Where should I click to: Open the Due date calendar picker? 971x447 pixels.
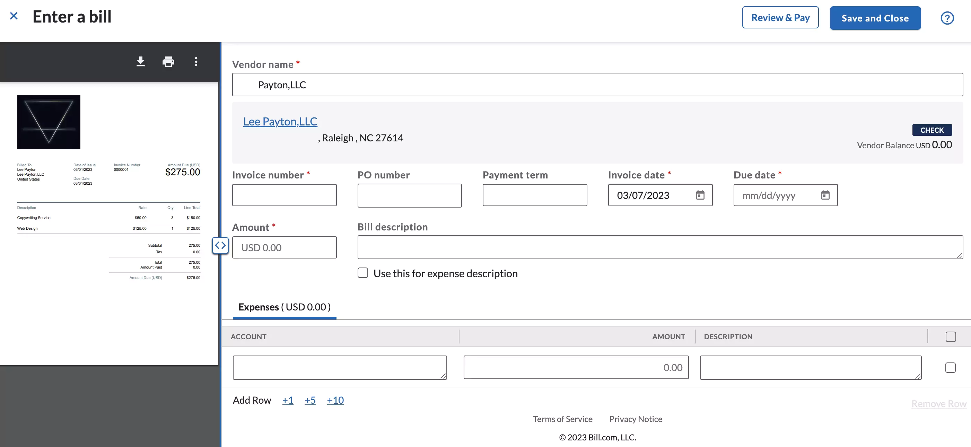(x=825, y=195)
